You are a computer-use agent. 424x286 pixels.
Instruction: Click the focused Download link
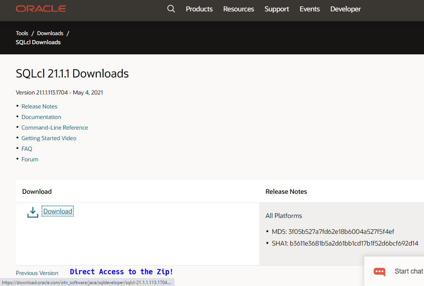click(57, 211)
